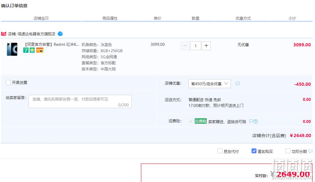Click the 商品属性 column header
This screenshot has height=182, width=315.
tap(110, 18)
